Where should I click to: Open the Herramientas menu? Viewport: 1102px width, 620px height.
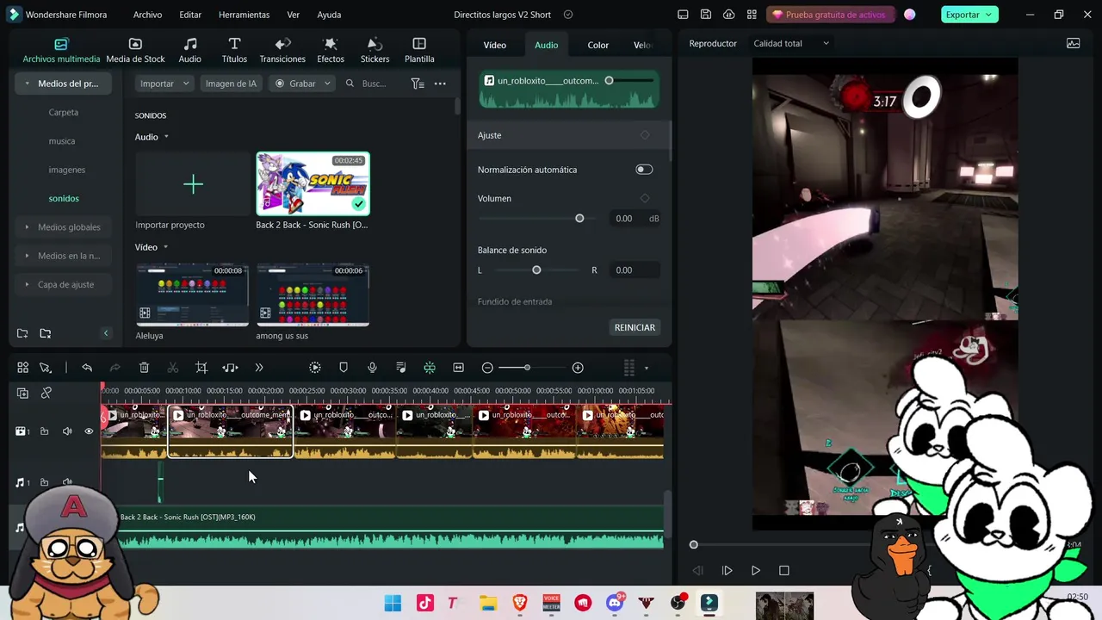click(x=244, y=15)
